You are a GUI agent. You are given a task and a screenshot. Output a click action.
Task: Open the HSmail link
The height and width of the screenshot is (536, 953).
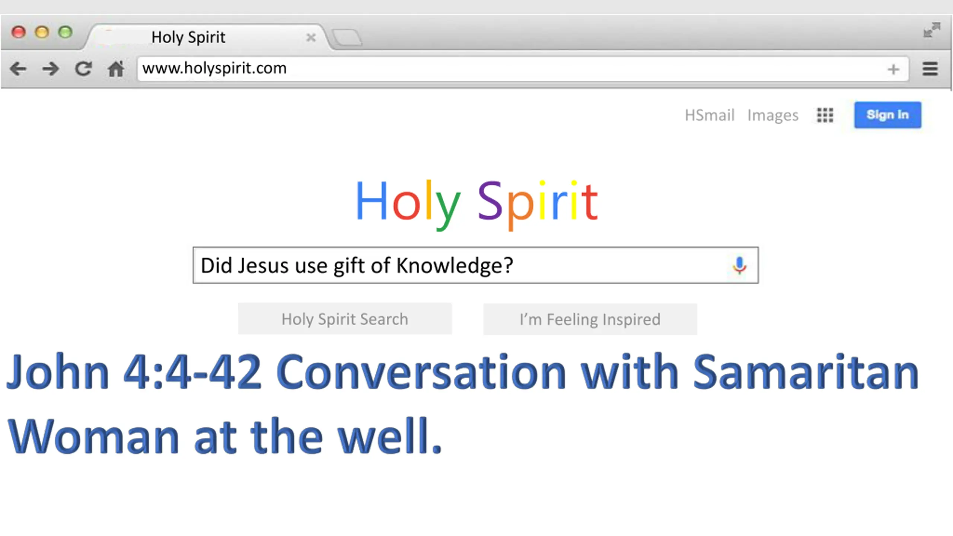(710, 115)
